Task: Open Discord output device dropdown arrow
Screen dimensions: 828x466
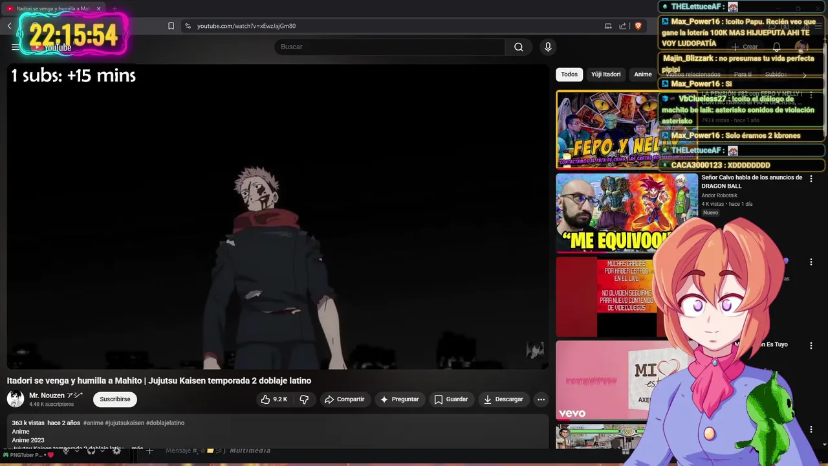Action: [102, 451]
